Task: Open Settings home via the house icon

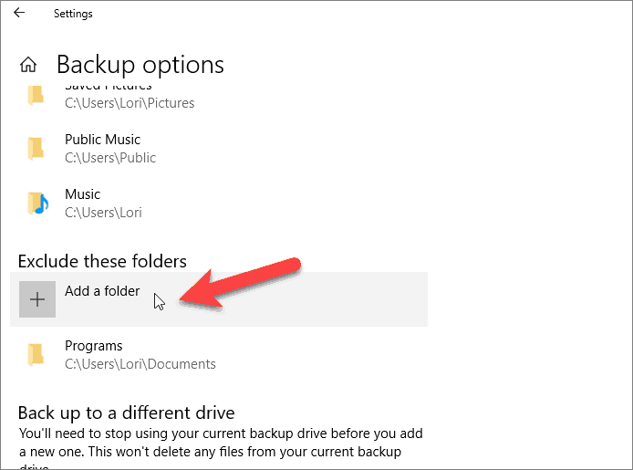Action: [28, 65]
